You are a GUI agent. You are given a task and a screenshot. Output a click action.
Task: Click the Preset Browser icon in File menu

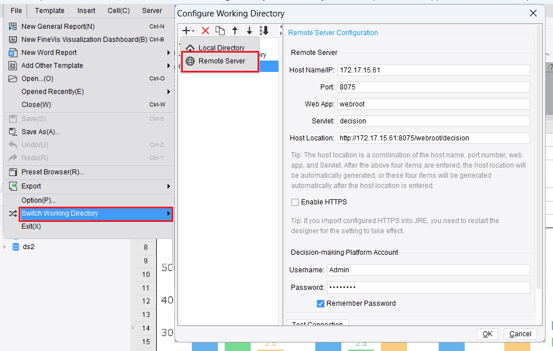[x=12, y=172]
